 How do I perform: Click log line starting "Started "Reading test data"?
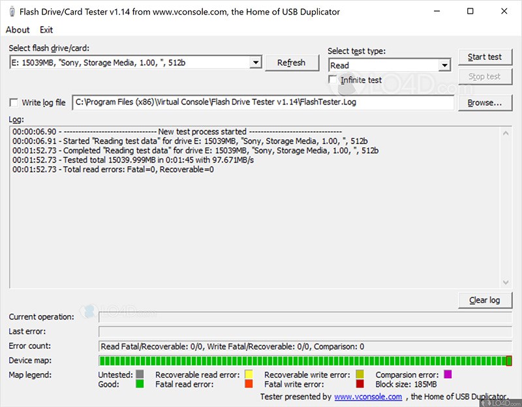190,141
